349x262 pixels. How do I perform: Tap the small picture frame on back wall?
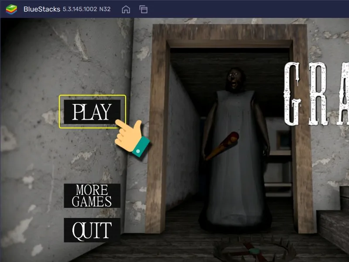(284, 140)
